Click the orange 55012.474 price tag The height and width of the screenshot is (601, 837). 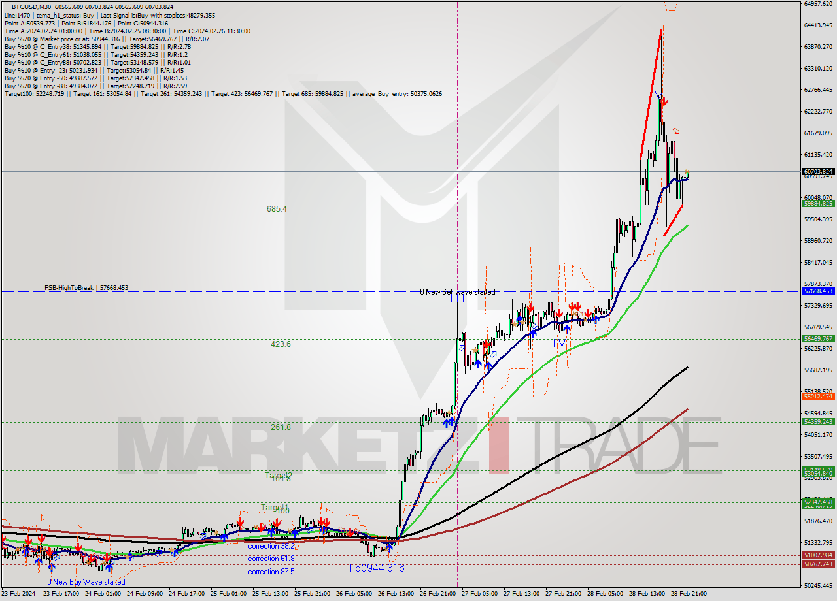(817, 397)
